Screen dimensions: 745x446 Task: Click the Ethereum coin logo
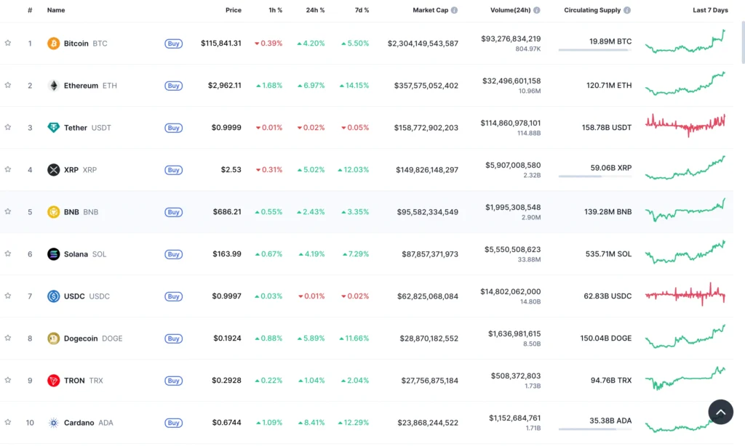pos(53,86)
